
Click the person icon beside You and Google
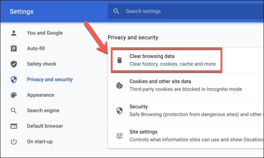(x=14, y=33)
